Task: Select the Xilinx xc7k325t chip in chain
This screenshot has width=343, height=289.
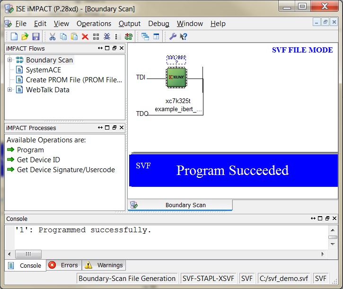Action: tap(176, 77)
